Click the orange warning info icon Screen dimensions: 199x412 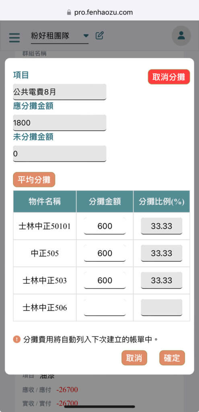tap(16, 340)
